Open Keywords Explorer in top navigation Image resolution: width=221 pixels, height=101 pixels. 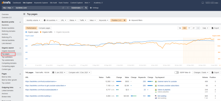point(41,3)
